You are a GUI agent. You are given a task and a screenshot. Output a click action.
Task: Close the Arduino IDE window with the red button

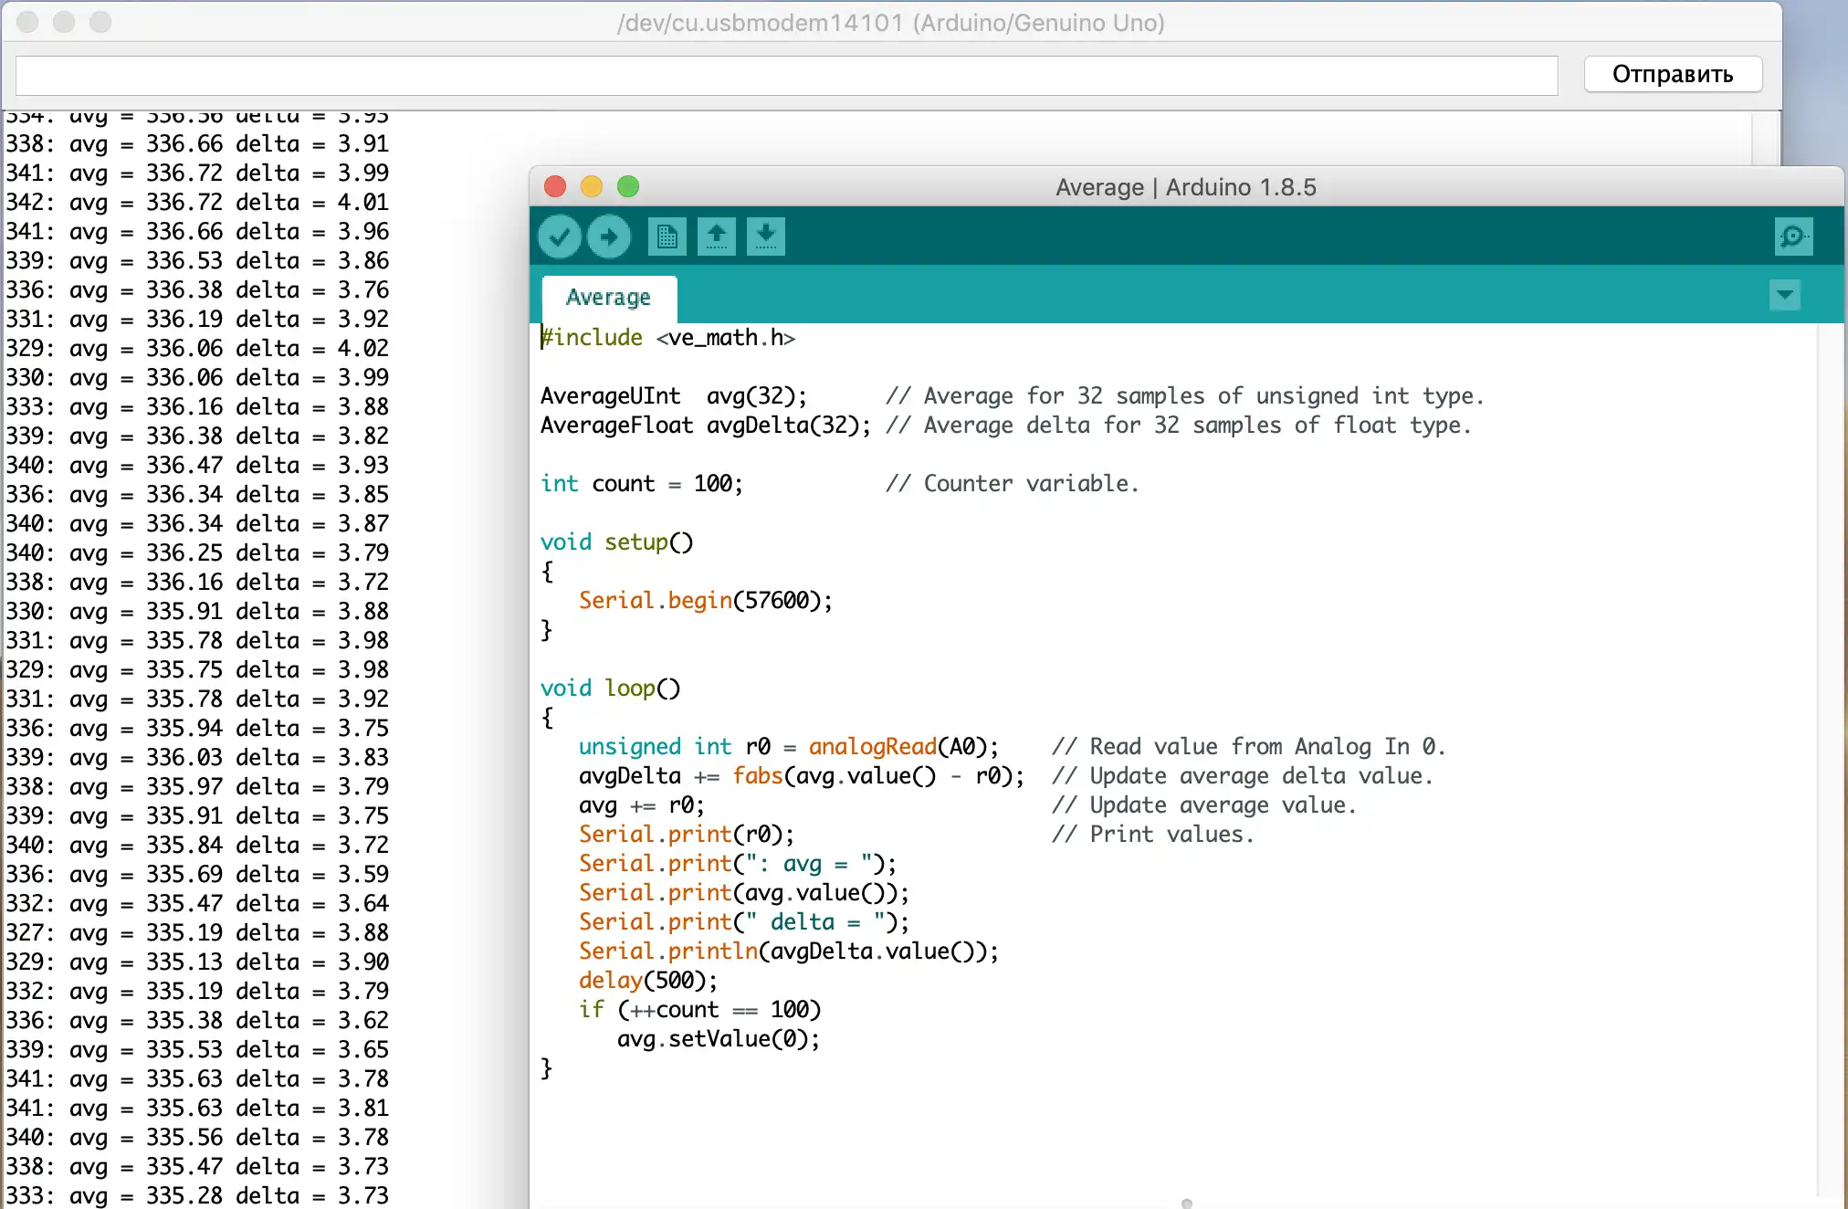point(555,187)
